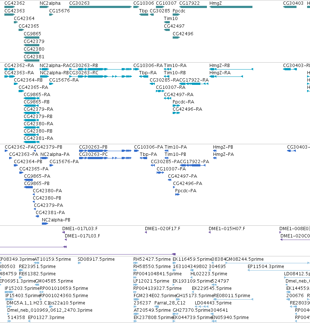
Task: Click transcript label Tbp-RA
Action: pos(148,73)
